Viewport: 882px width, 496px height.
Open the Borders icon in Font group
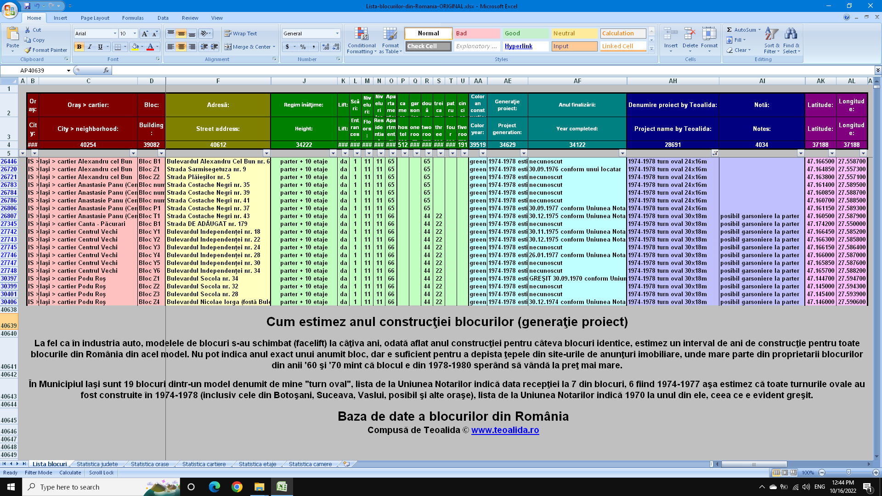pos(118,47)
